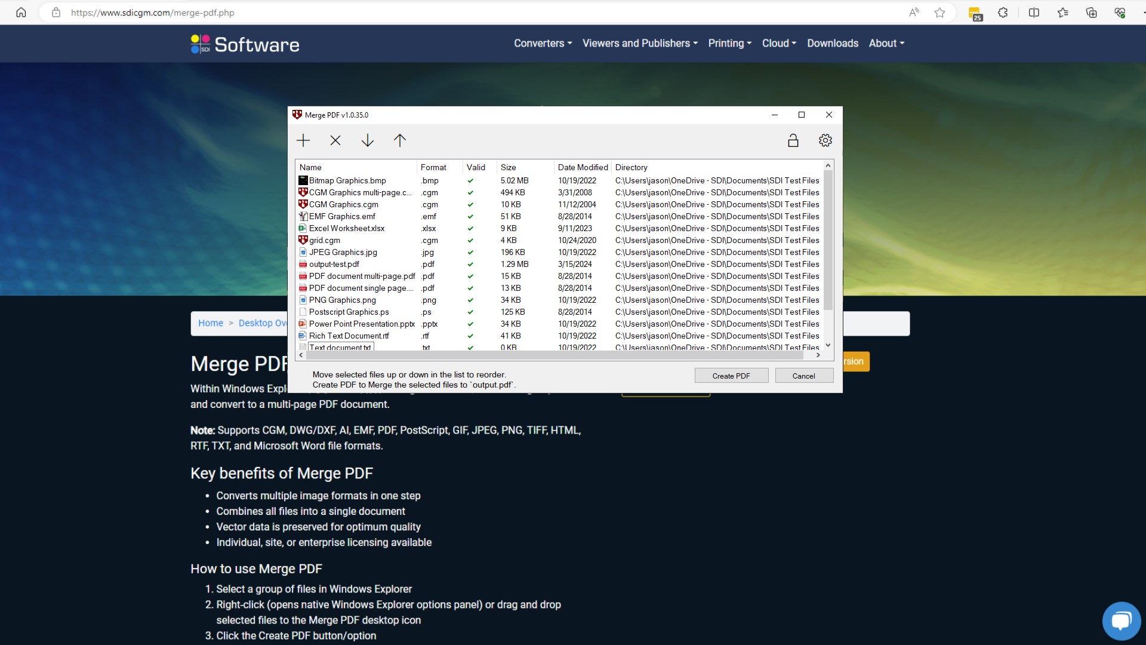This screenshot has height=645, width=1146.
Task: Expand the About menu
Action: click(x=886, y=43)
